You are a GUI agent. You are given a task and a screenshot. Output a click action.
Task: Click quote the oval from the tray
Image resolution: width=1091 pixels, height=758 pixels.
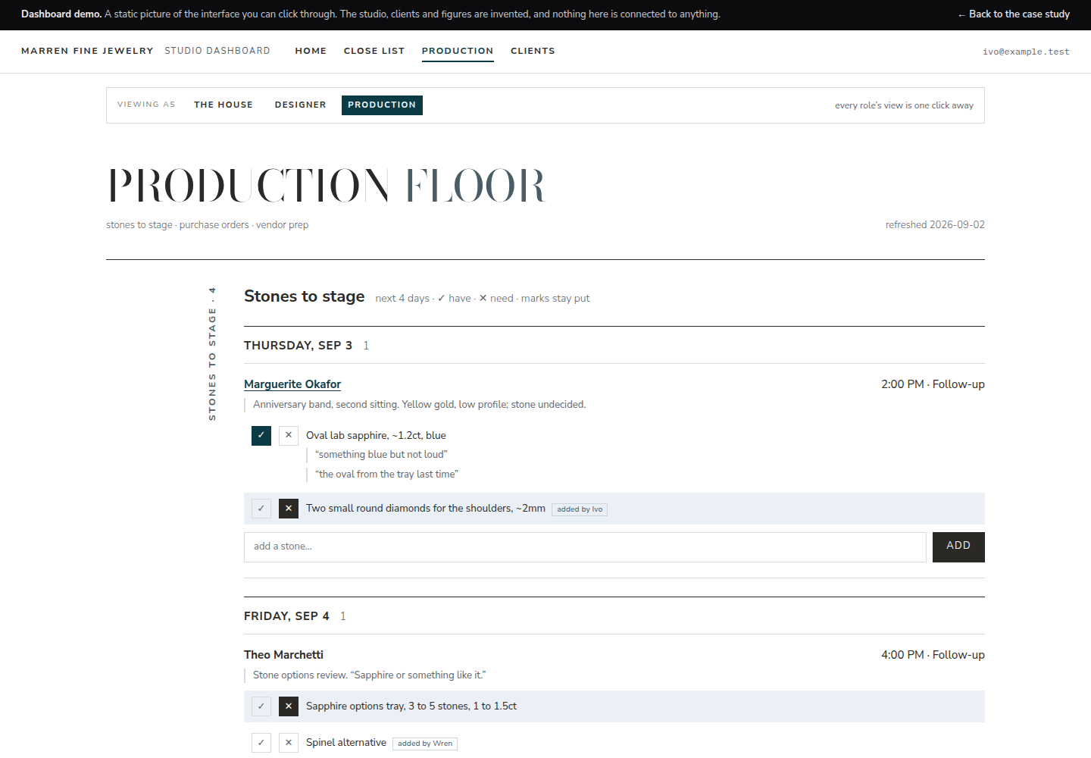click(x=386, y=475)
